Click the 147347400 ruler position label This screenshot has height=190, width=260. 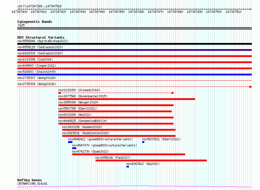click(x=19, y=12)
